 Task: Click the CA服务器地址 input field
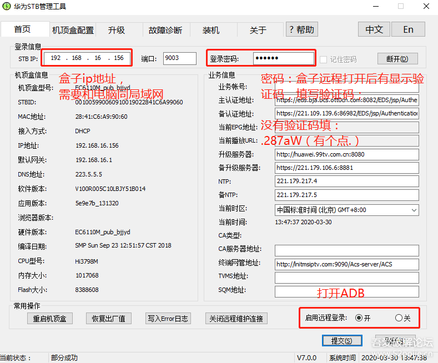(346, 250)
